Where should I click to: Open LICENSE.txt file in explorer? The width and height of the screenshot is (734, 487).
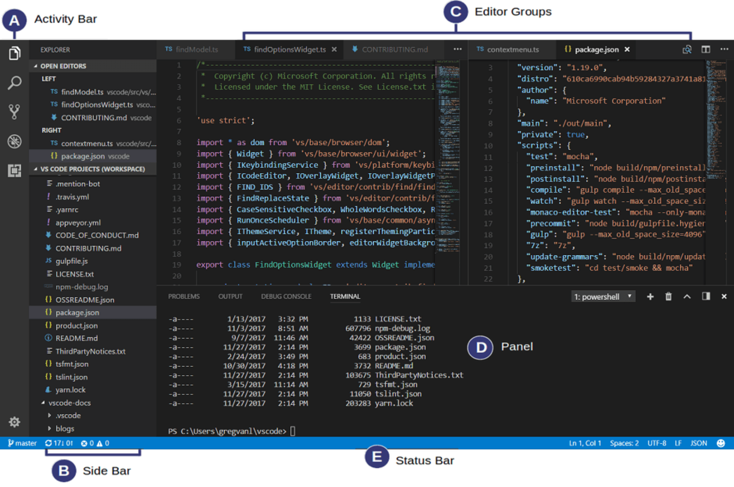pos(93,274)
